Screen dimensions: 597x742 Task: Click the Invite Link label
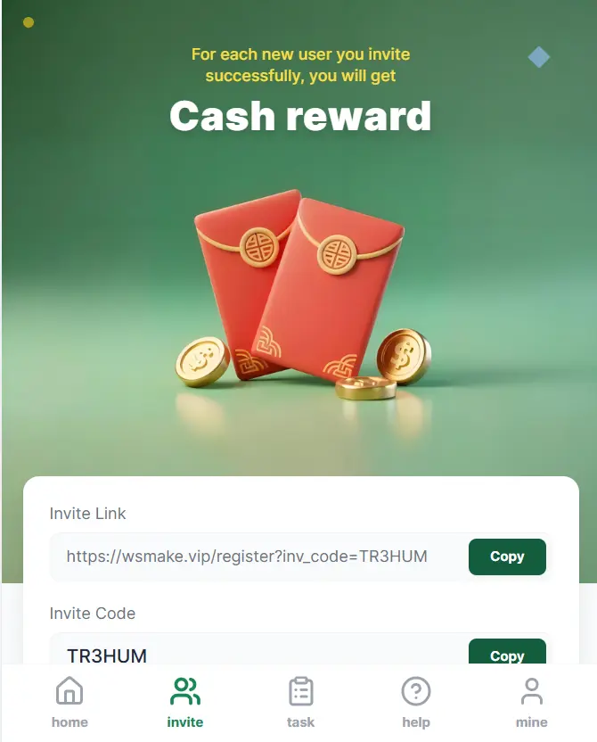point(87,514)
